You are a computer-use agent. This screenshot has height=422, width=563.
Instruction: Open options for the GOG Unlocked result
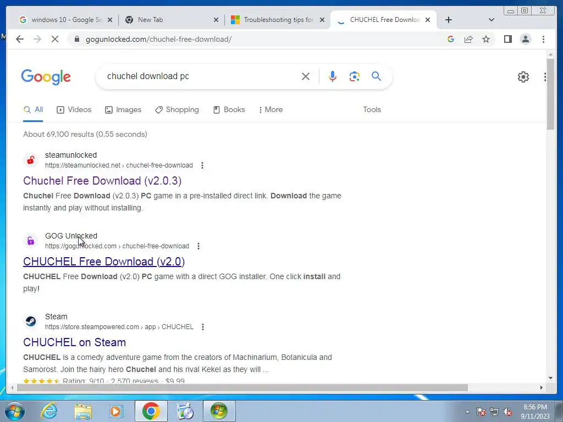198,246
